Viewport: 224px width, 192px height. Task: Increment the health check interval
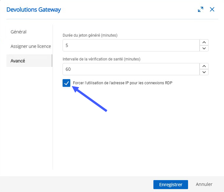(204, 66)
